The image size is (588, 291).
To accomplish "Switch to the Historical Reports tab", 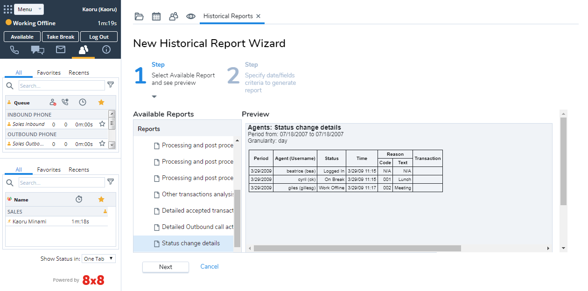I will pos(228,16).
